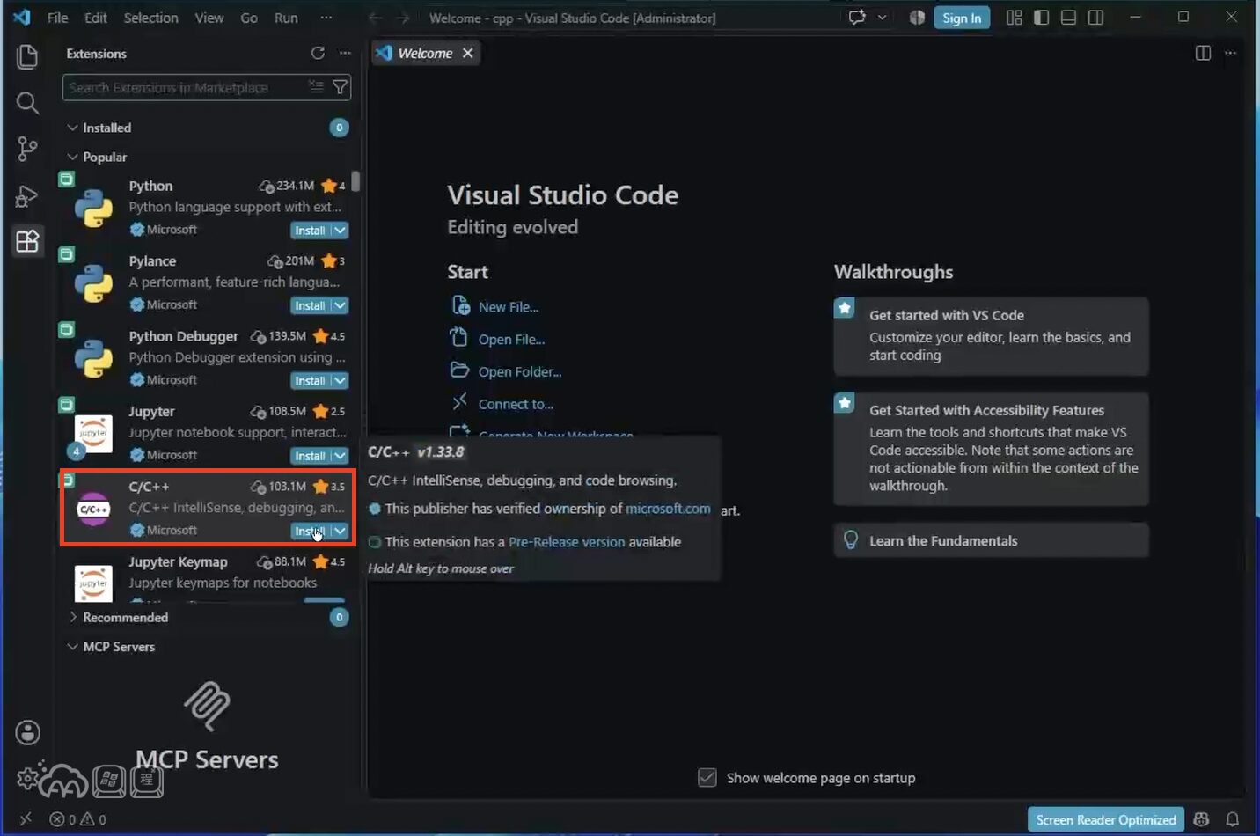Select the Extensions view icon
The height and width of the screenshot is (836, 1260).
27,241
